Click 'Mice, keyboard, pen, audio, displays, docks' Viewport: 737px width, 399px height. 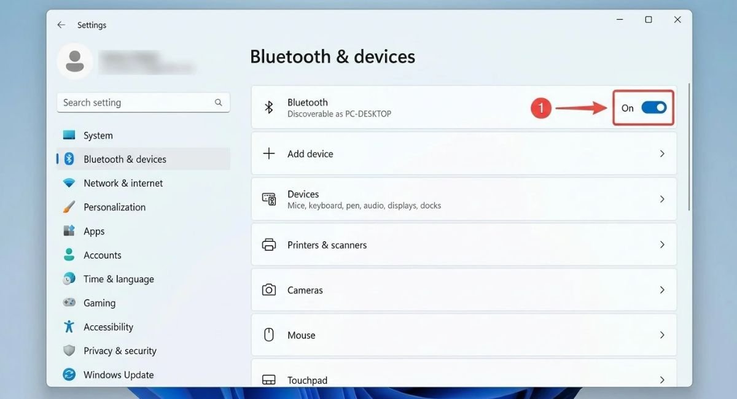click(364, 206)
